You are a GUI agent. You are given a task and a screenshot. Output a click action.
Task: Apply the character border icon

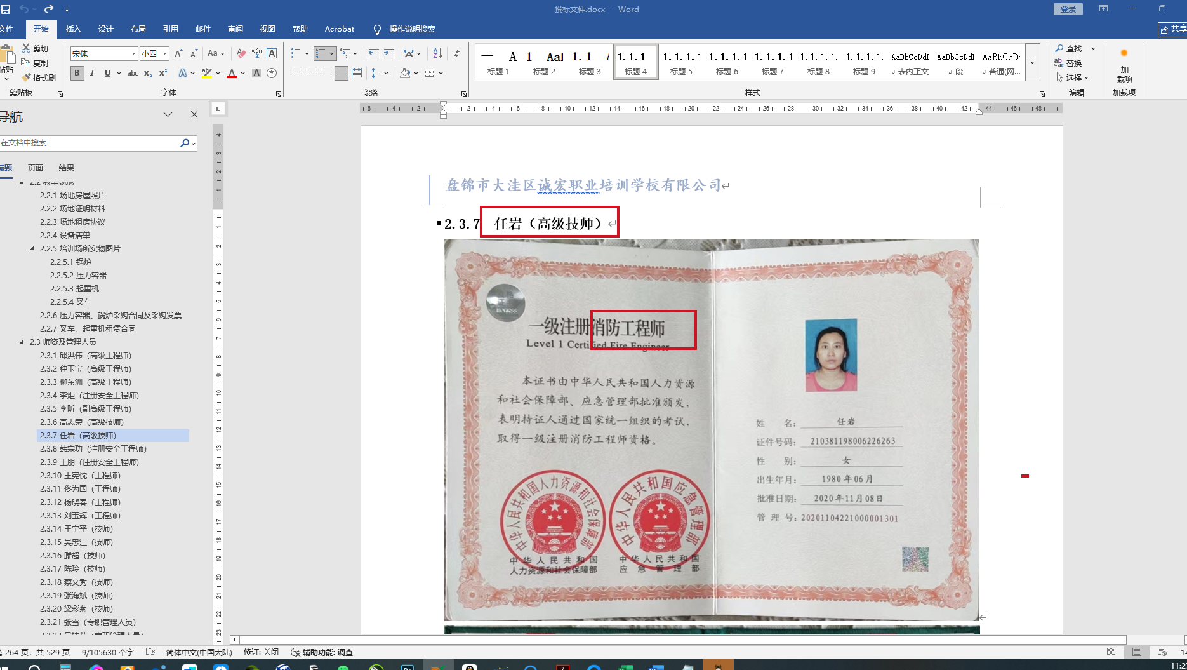tap(272, 54)
